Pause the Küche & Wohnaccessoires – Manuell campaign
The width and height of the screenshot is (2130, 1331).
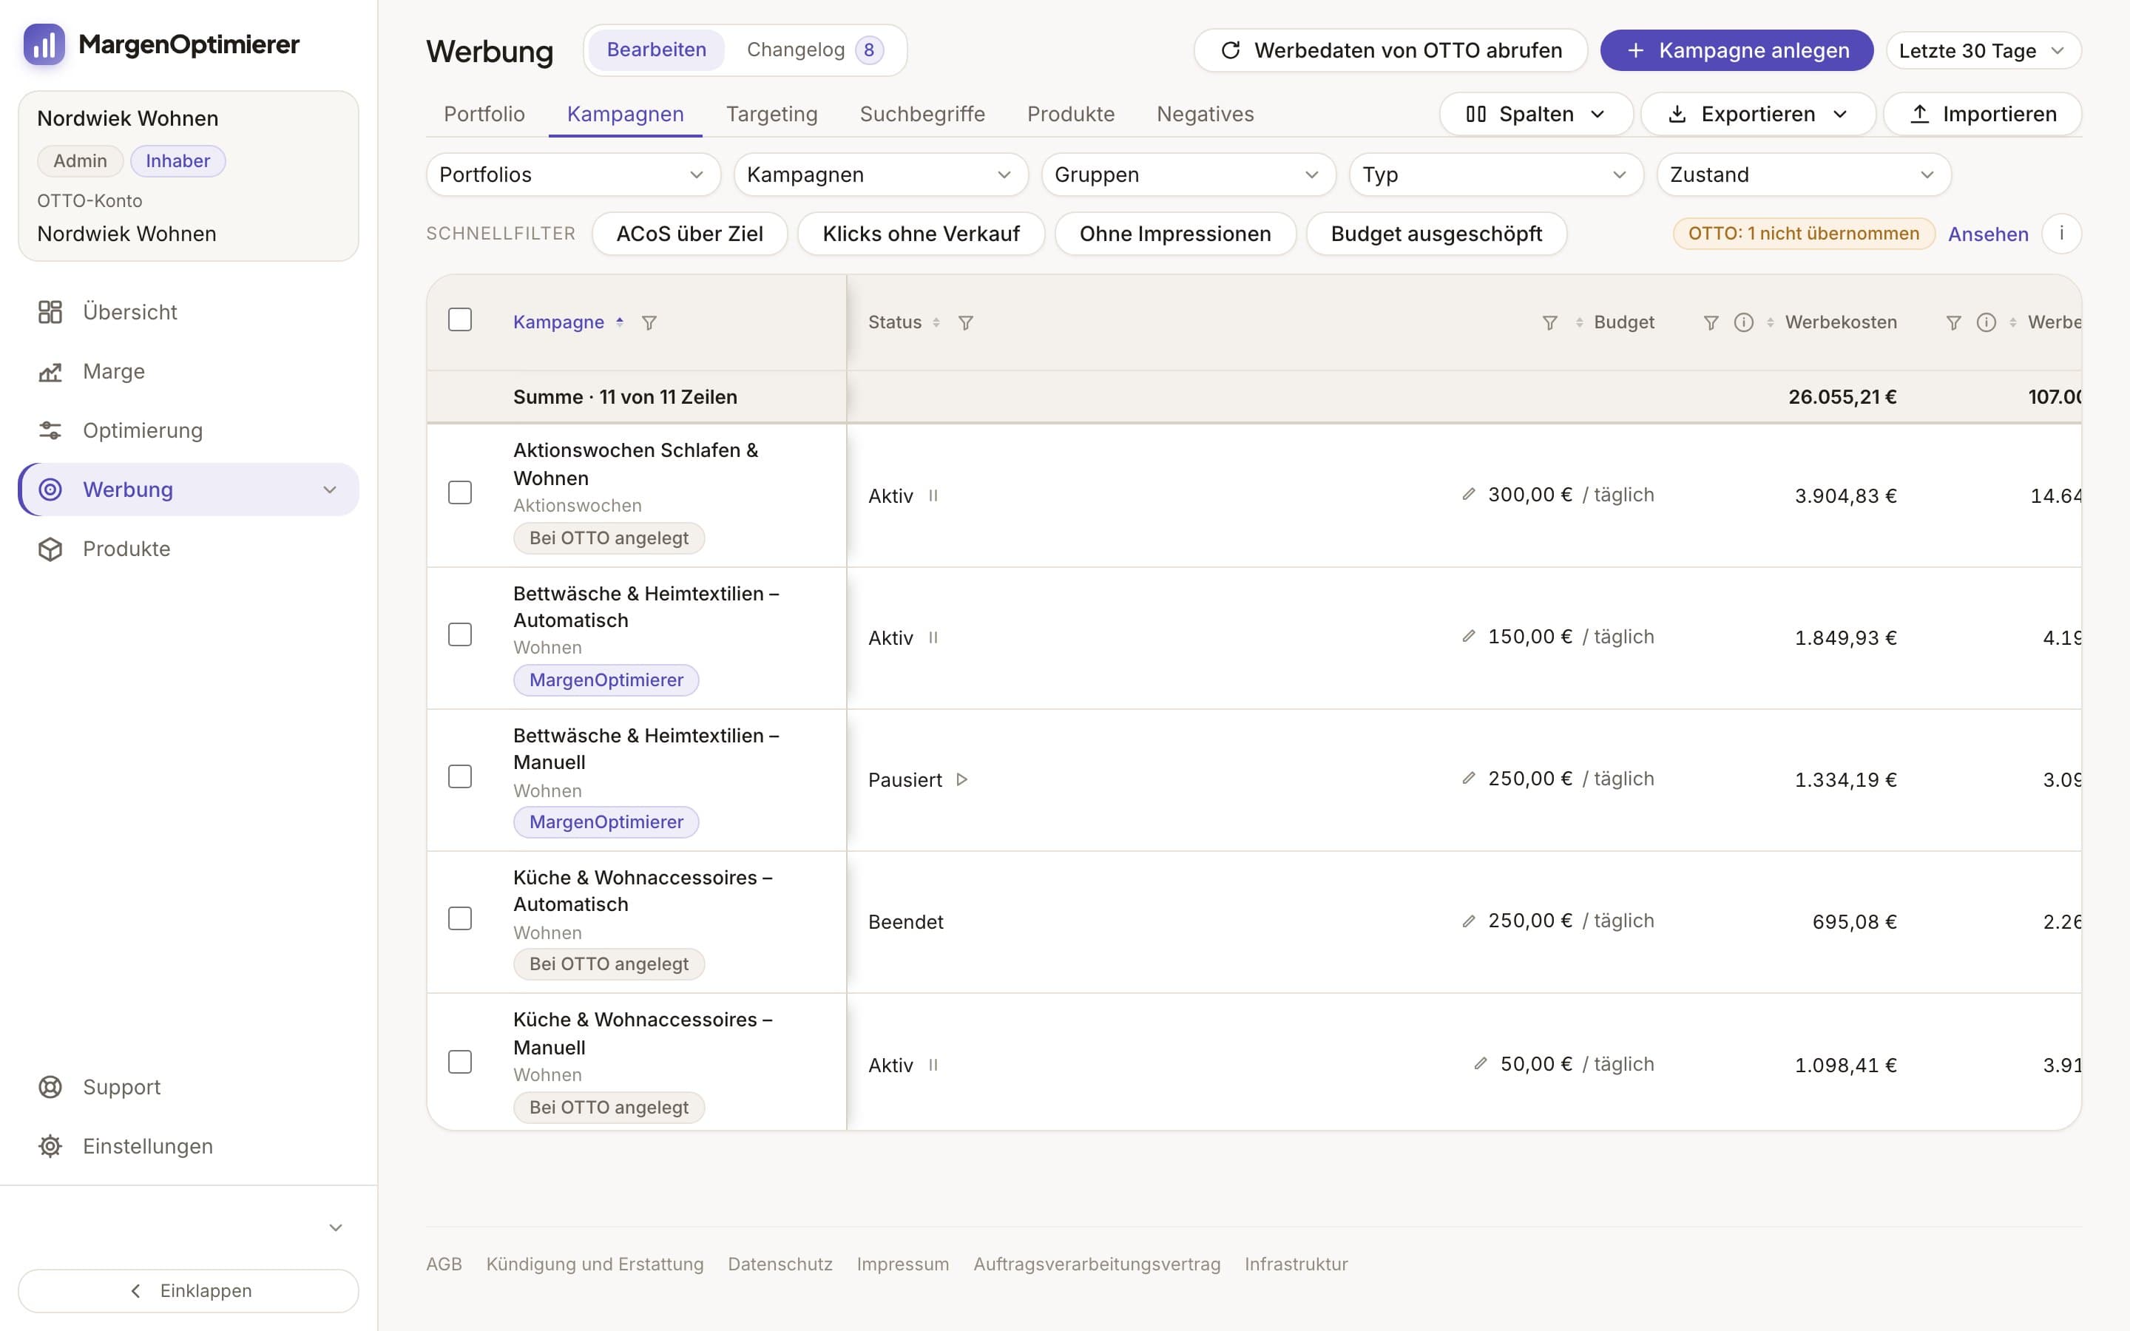933,1065
